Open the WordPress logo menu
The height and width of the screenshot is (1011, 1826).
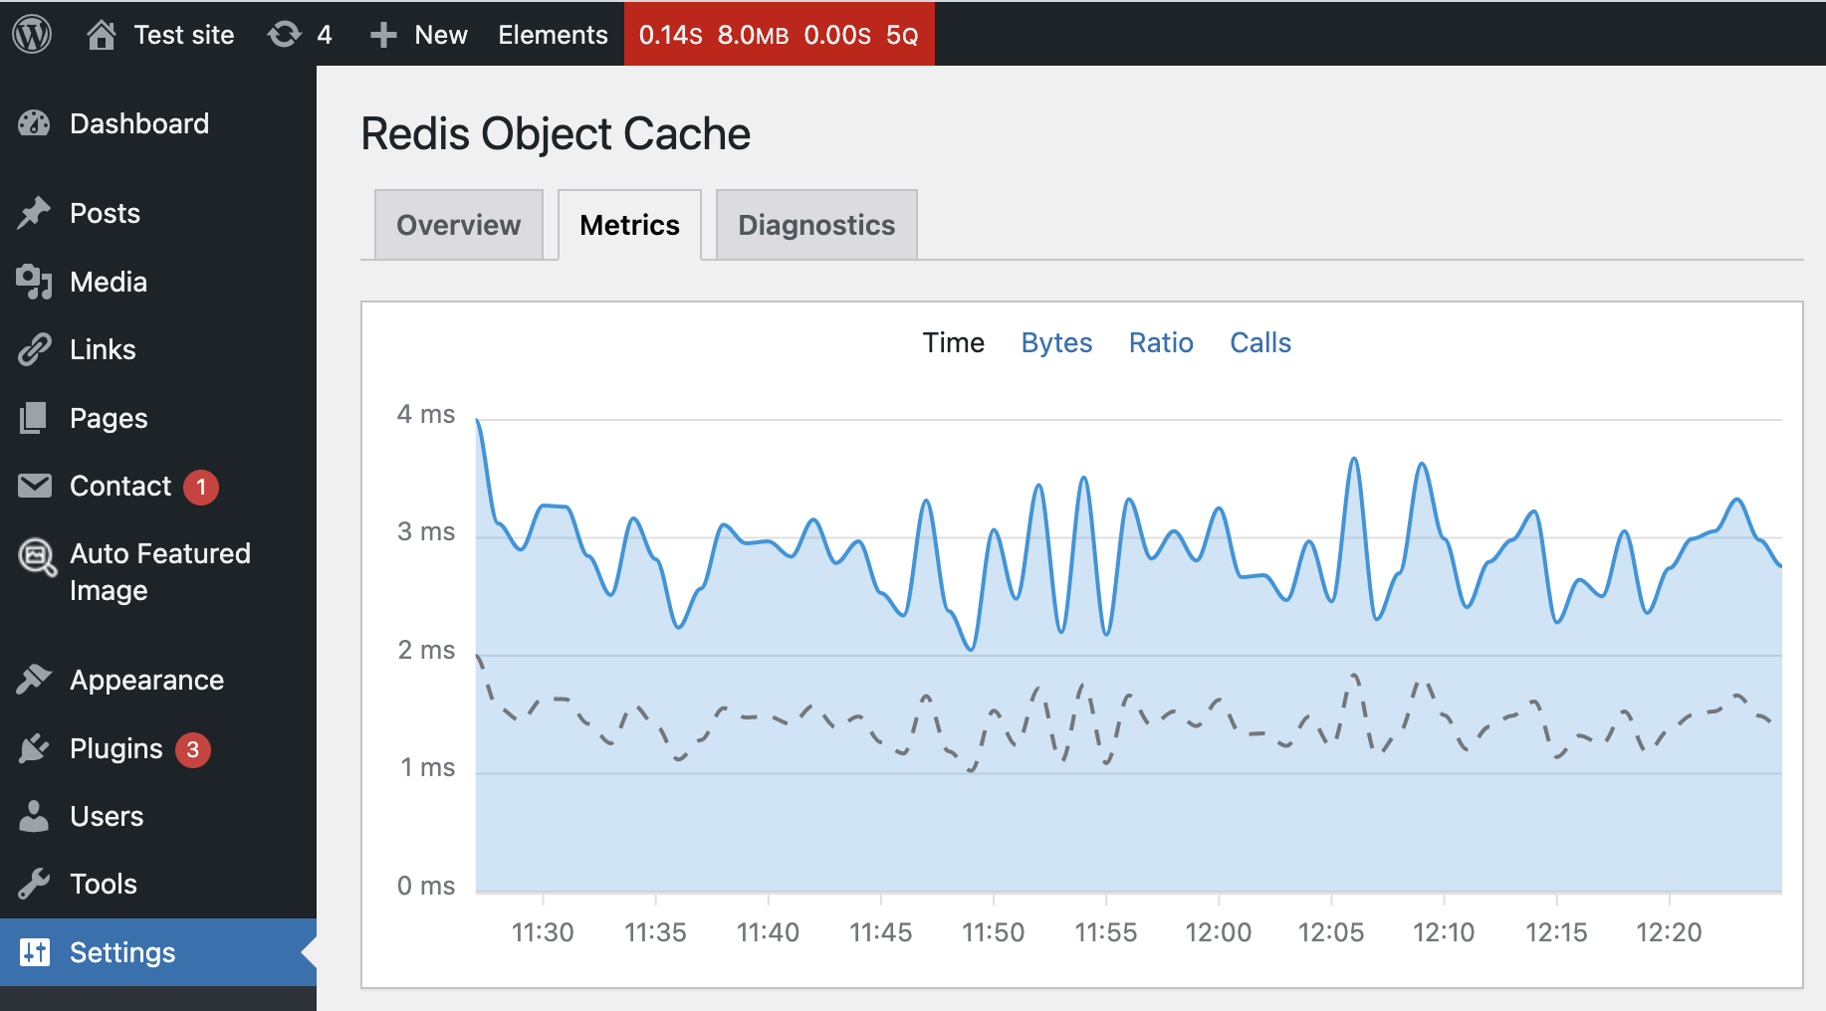point(32,35)
